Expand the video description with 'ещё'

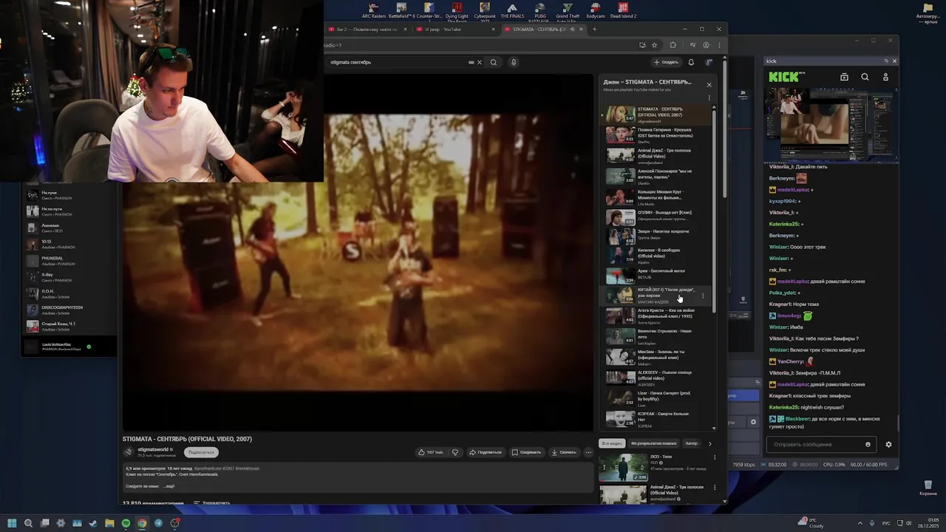169,486
